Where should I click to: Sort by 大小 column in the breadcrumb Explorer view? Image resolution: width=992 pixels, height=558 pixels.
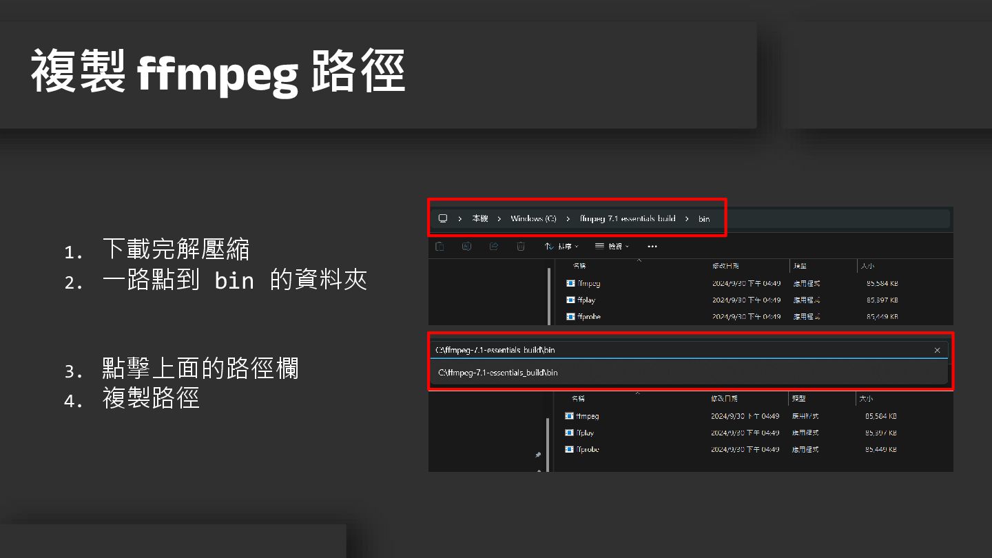pyautogui.click(x=867, y=266)
